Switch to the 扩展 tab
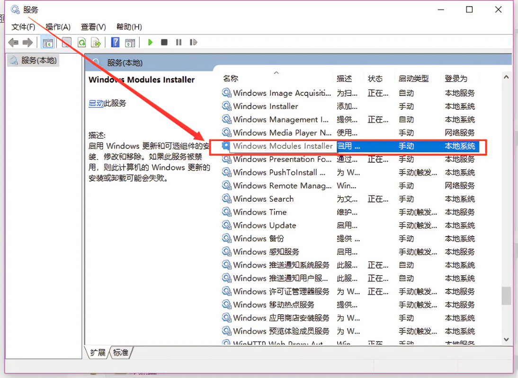518x378 pixels. point(98,352)
